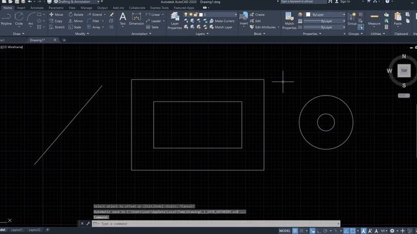Switch to the View ribbon tab

[72, 8]
